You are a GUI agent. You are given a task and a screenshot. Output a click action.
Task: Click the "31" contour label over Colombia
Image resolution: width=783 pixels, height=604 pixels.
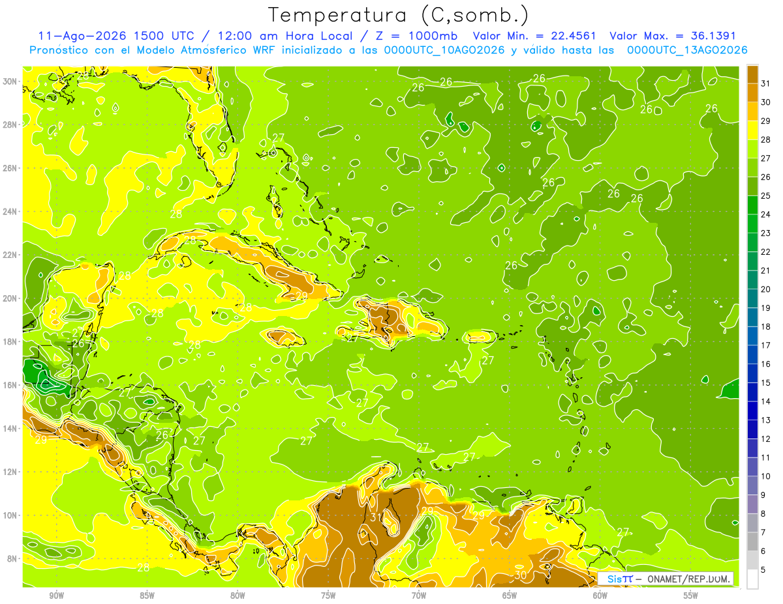(376, 517)
